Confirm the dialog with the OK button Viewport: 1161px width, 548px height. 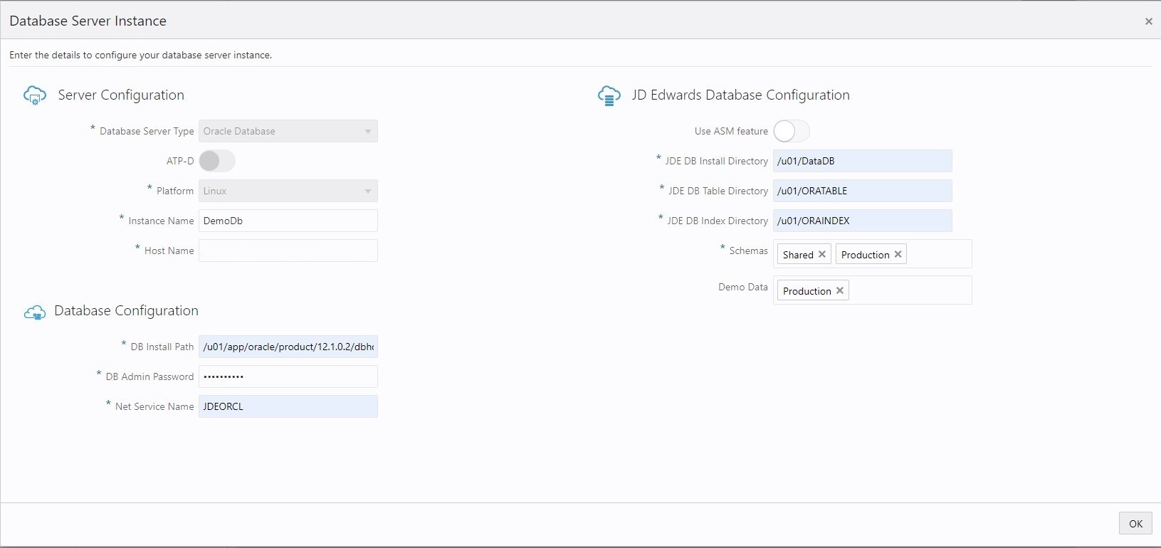1135,524
